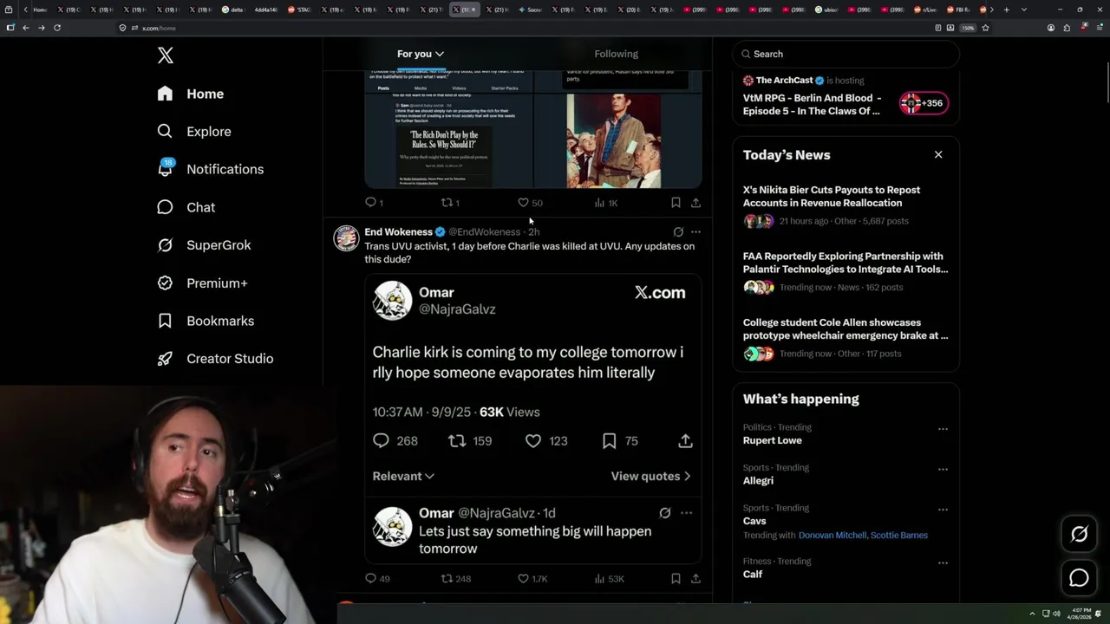This screenshot has height=624, width=1110.
Task: Switch to the FBI browser tab
Action: tap(958, 10)
